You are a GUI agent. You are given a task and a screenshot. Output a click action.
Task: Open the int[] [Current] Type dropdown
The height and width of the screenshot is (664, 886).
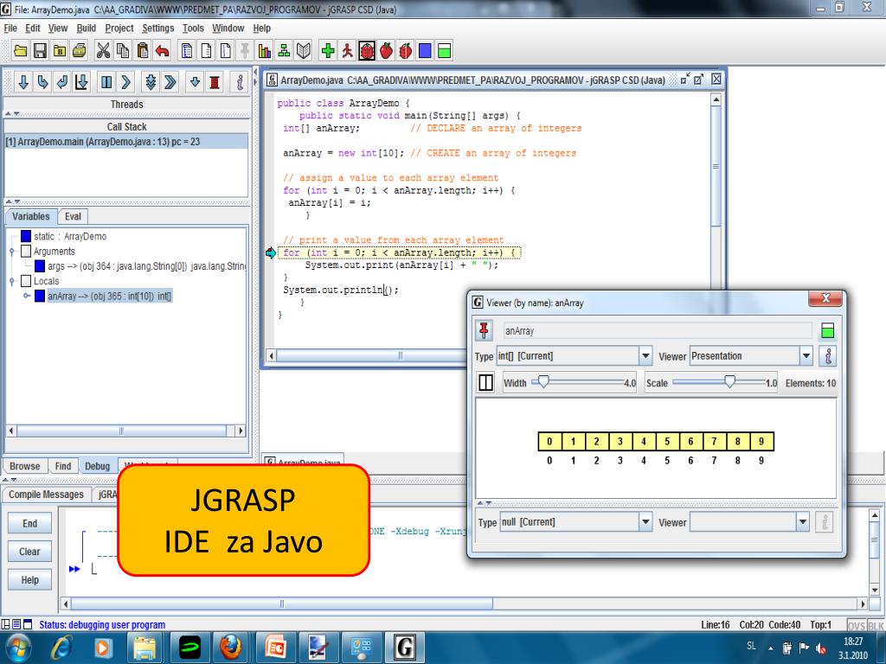click(x=645, y=355)
